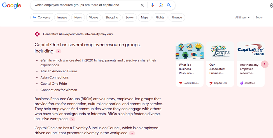Open the JobzMall source favicon
The height and width of the screenshot is (138, 273).
(x=242, y=83)
